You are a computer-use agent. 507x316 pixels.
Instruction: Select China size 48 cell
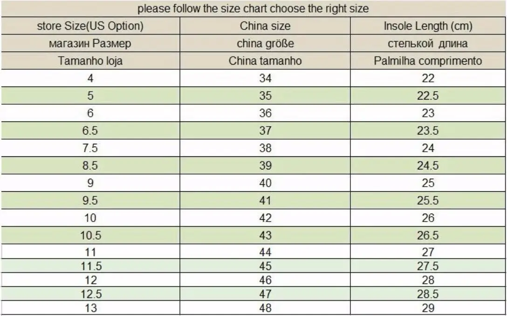coord(265,308)
